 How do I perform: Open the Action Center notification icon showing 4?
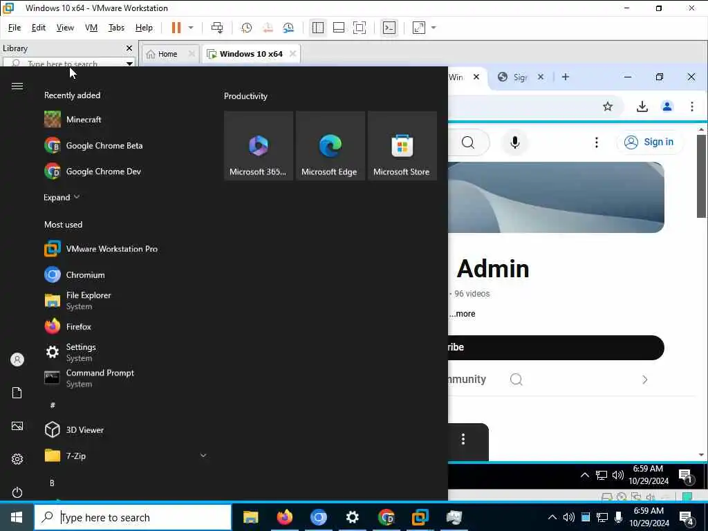tap(687, 517)
